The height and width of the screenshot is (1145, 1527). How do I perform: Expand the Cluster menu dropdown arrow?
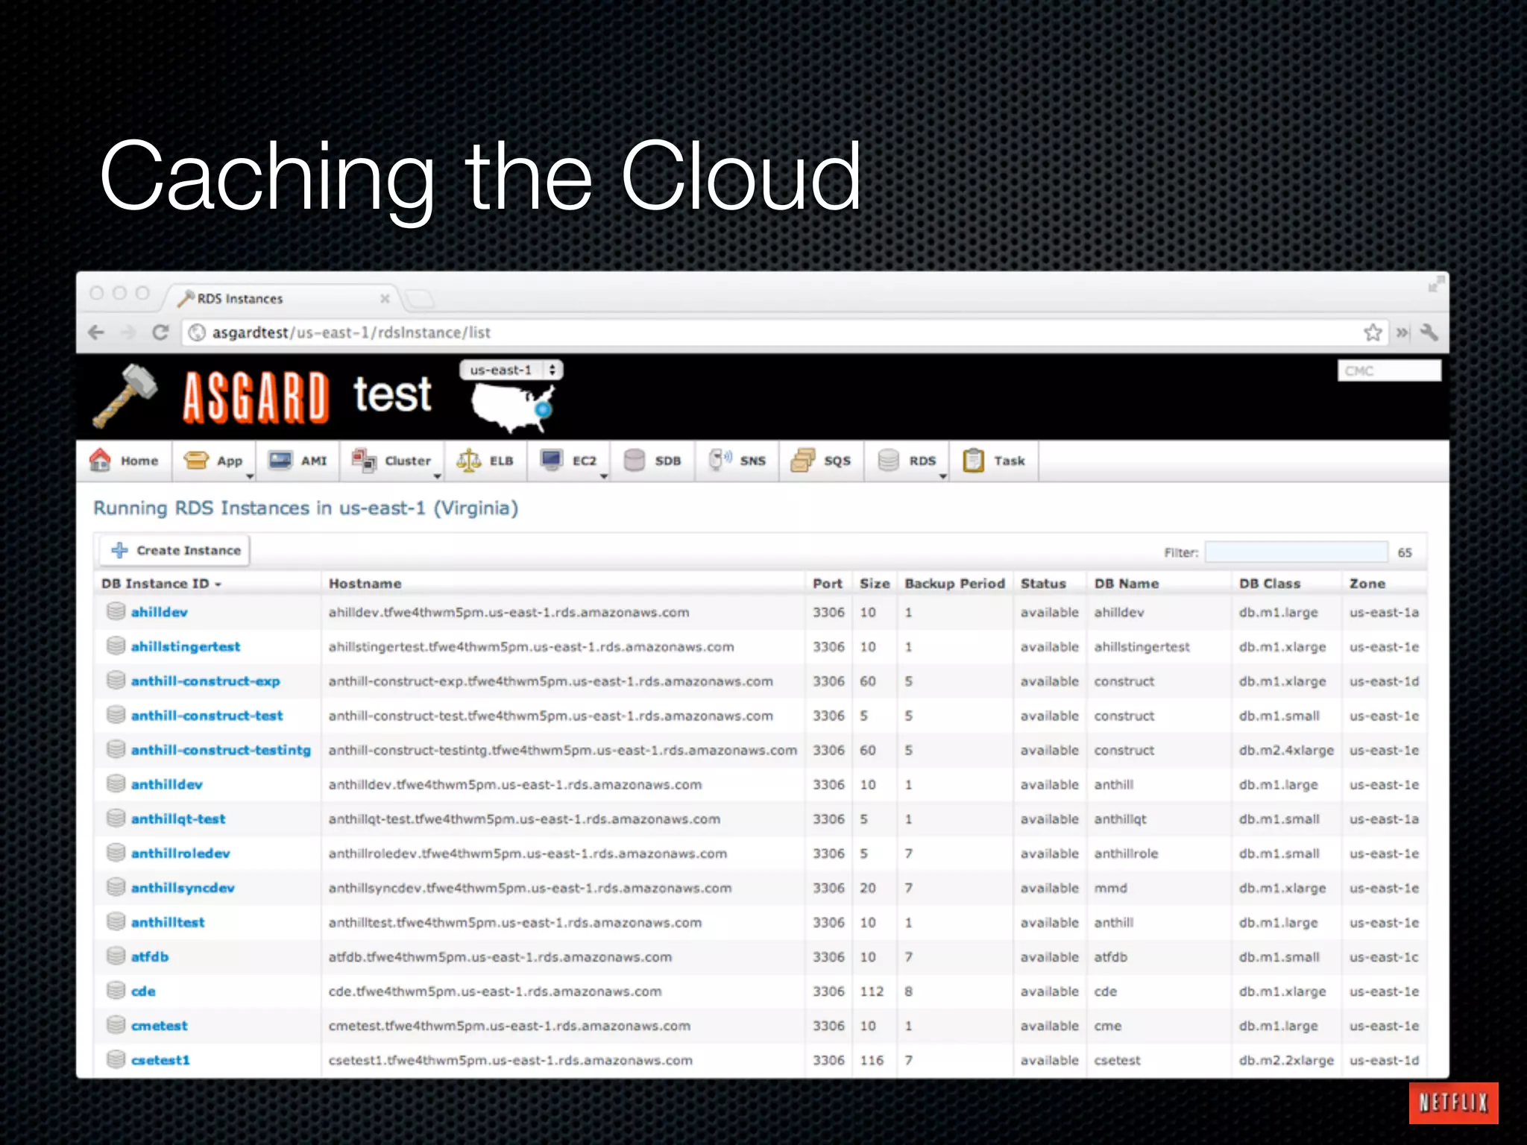point(438,476)
